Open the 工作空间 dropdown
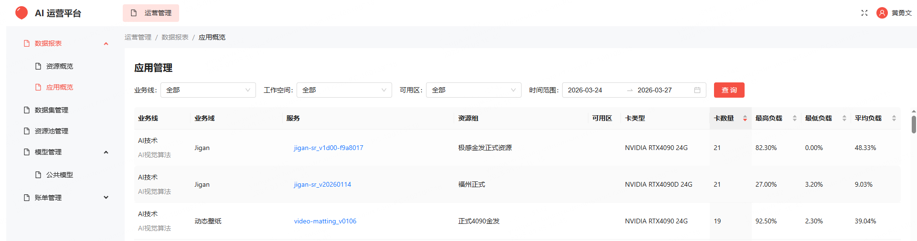This screenshot has height=241, width=917. pyautogui.click(x=344, y=90)
